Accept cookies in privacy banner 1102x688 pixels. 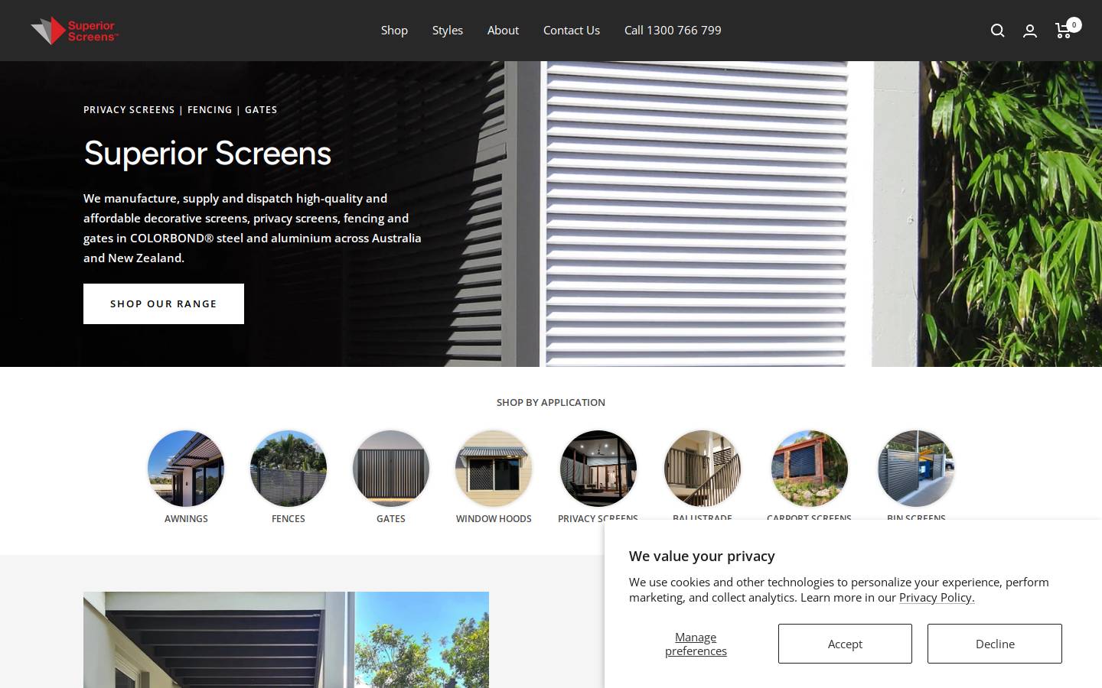[845, 644]
